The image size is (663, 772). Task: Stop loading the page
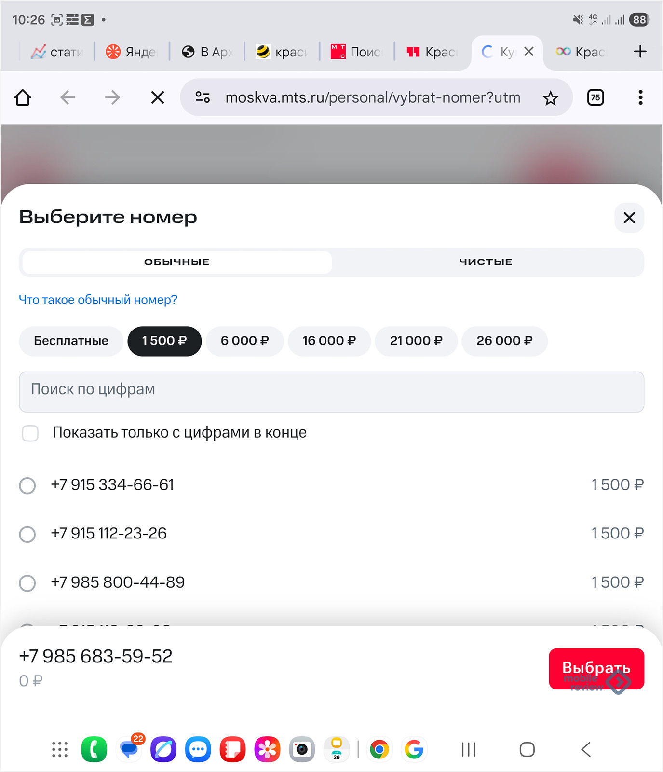(x=157, y=98)
